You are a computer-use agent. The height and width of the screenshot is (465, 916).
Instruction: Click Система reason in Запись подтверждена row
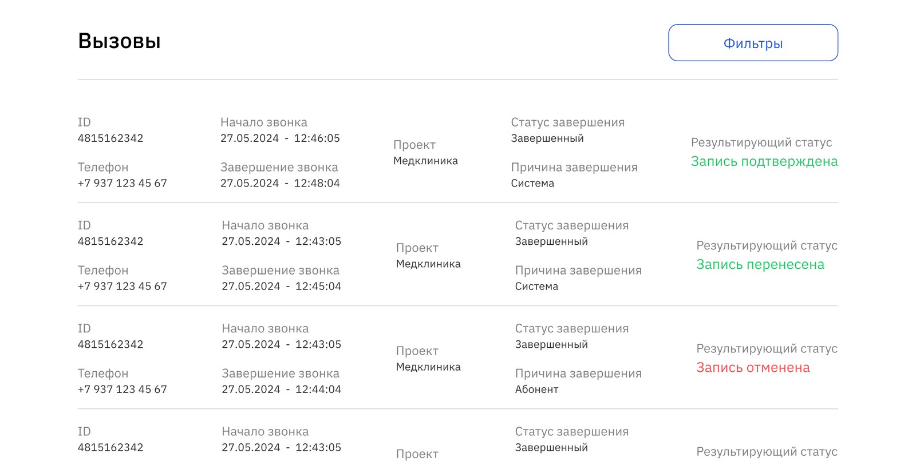(532, 183)
